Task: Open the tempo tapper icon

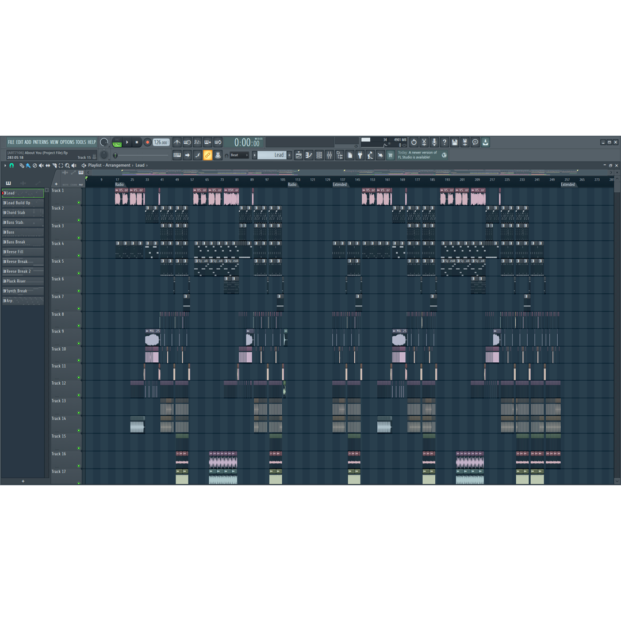Action: coord(370,155)
